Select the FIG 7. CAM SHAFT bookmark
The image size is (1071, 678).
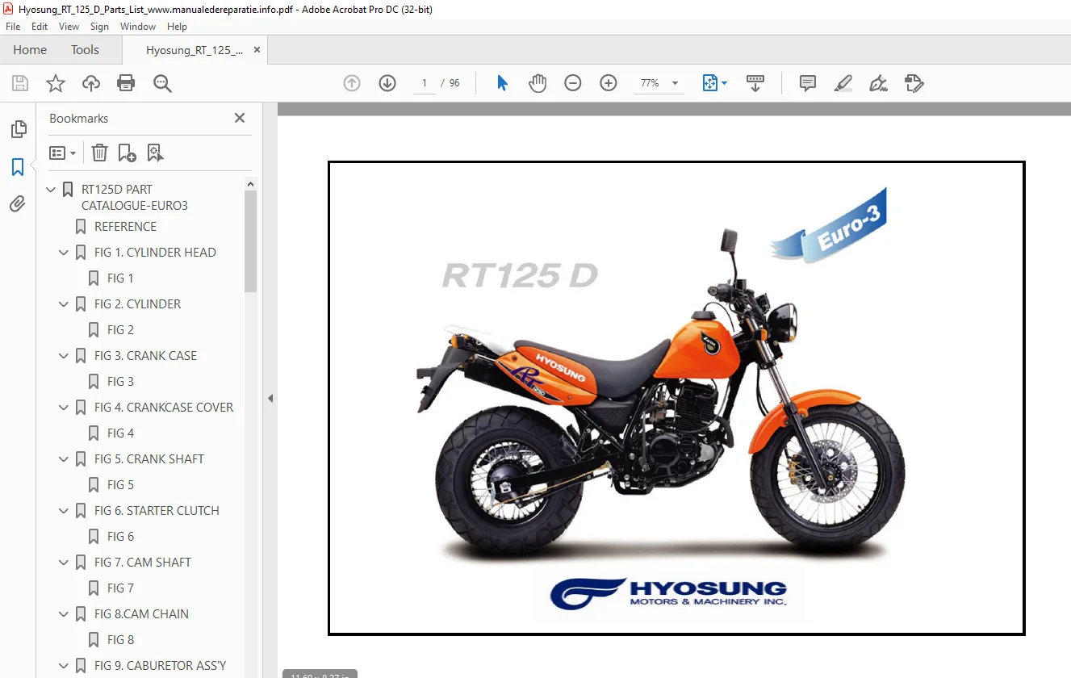click(x=143, y=563)
